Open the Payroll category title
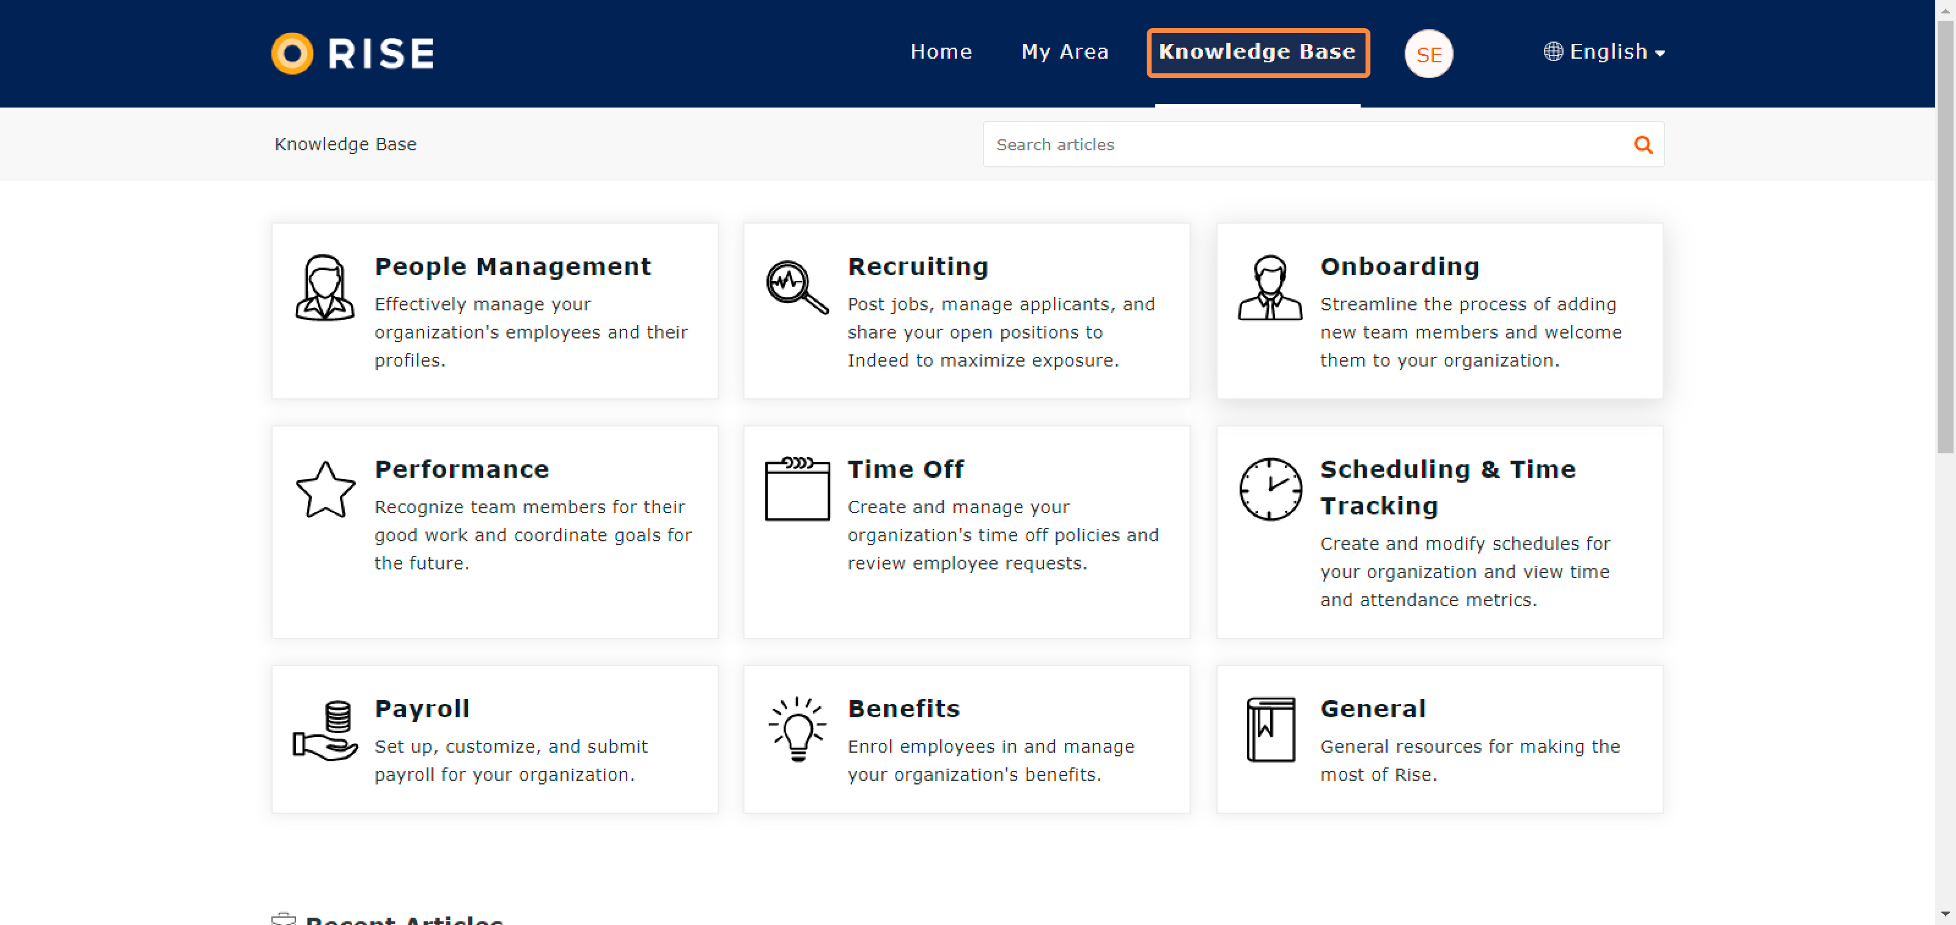This screenshot has height=925, width=1956. coord(422,709)
